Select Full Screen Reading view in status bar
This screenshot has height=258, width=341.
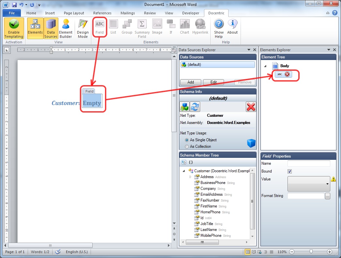pyautogui.click(x=254, y=252)
